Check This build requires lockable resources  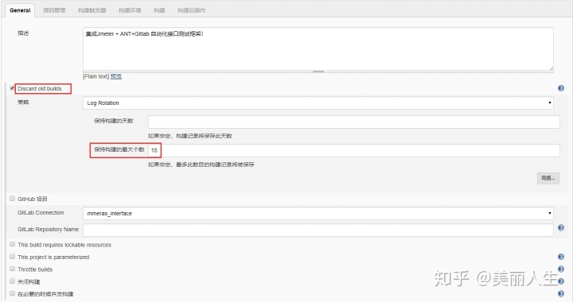click(x=12, y=244)
